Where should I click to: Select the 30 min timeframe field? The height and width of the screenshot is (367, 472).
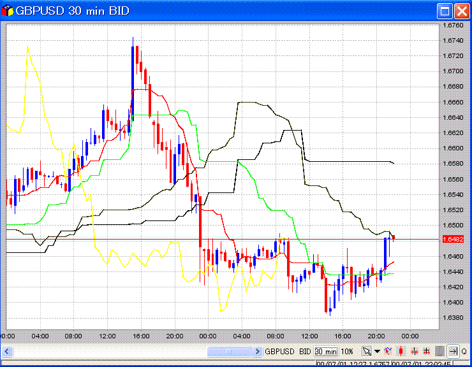[x=326, y=351]
